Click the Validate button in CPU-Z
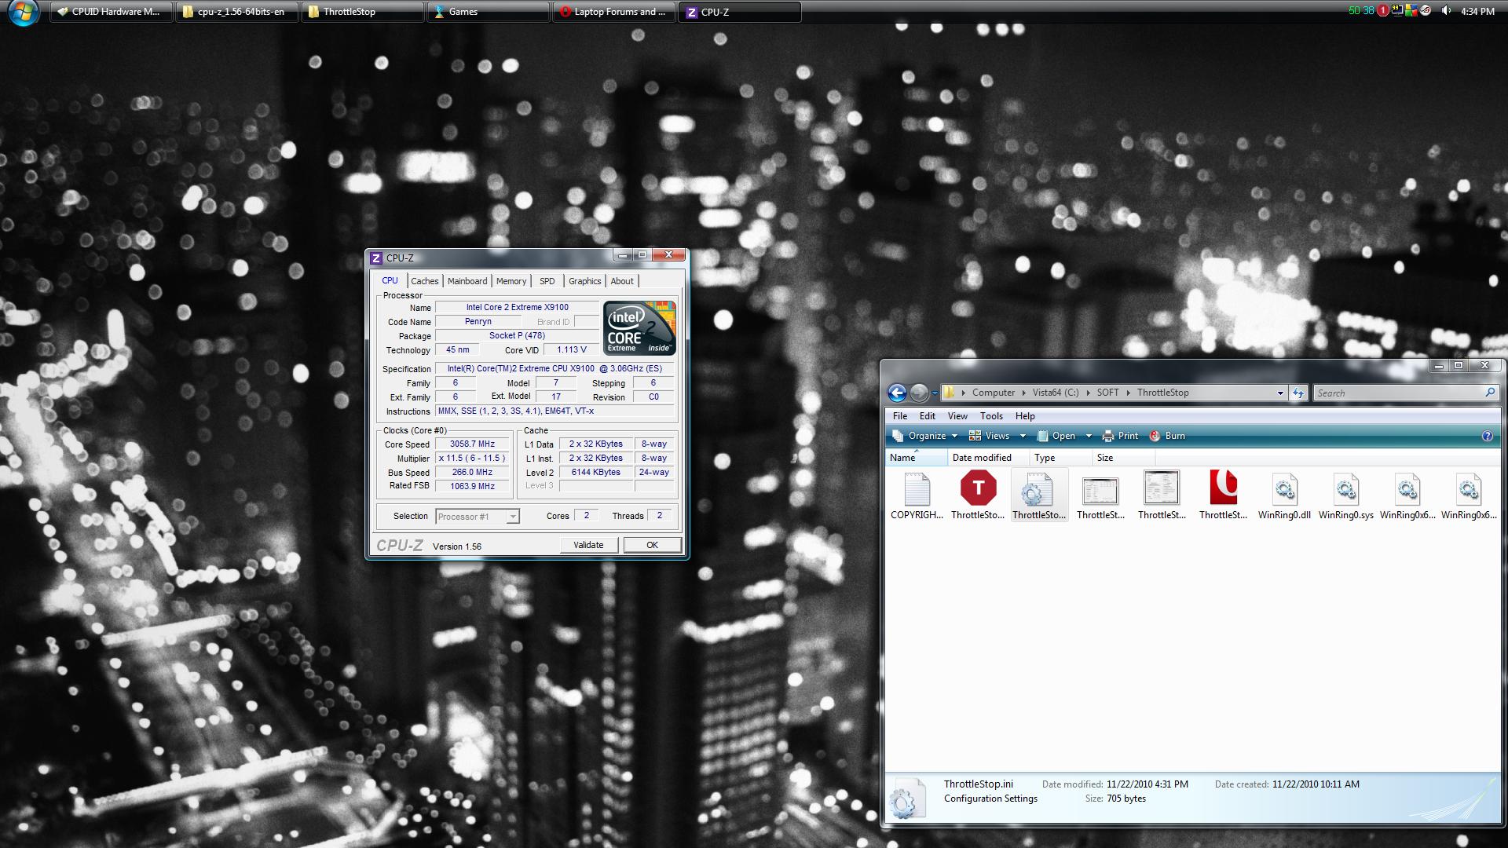This screenshot has height=848, width=1508. click(589, 545)
